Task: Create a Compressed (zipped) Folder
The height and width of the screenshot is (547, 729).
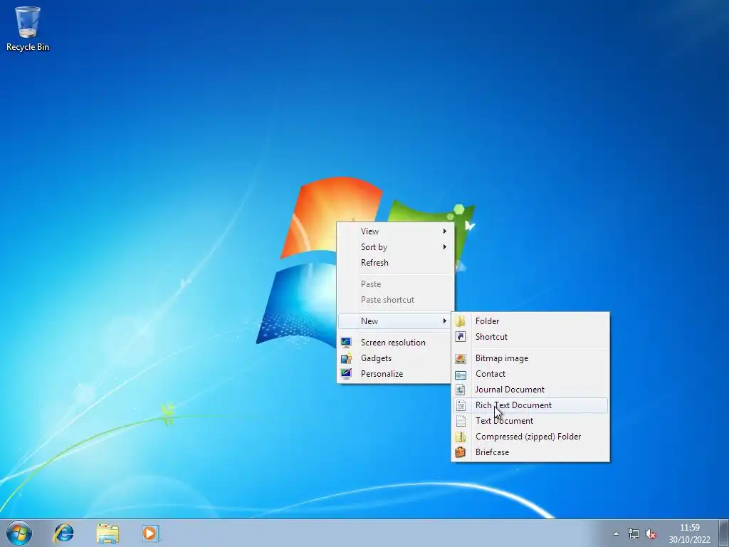Action: [530, 437]
